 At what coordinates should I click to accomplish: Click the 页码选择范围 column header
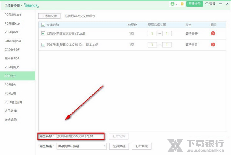[157, 25]
